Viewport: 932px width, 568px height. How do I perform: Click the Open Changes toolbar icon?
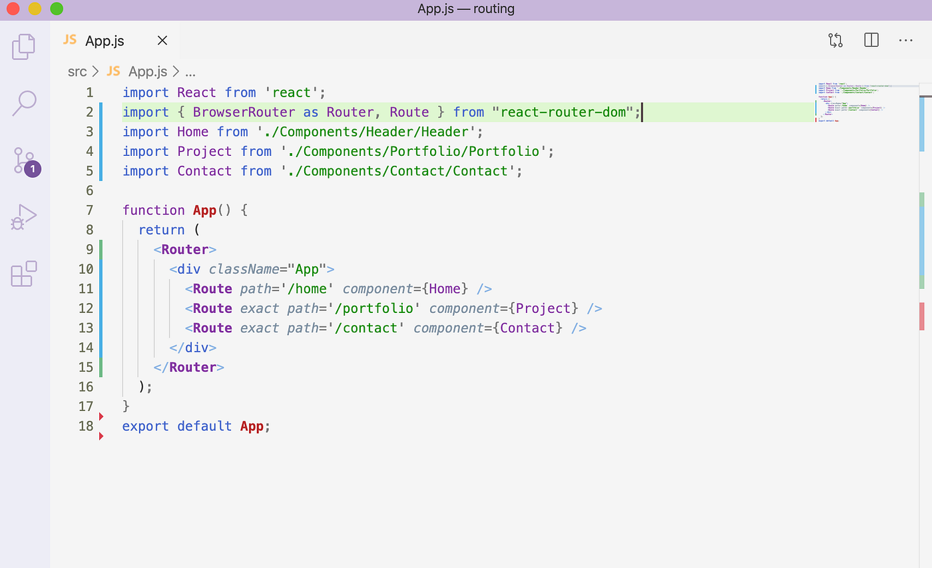pyautogui.click(x=835, y=40)
